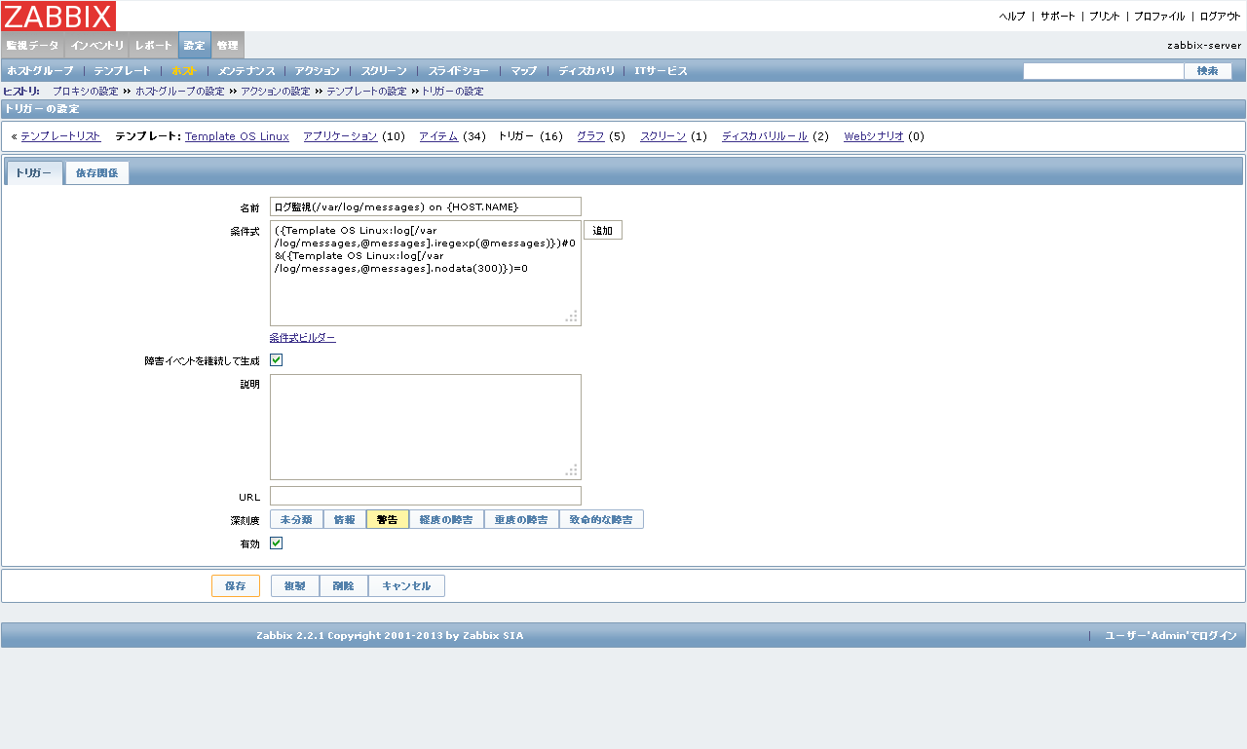
Task: Open the アイテム list for Template OS Linux
Action: tap(439, 136)
